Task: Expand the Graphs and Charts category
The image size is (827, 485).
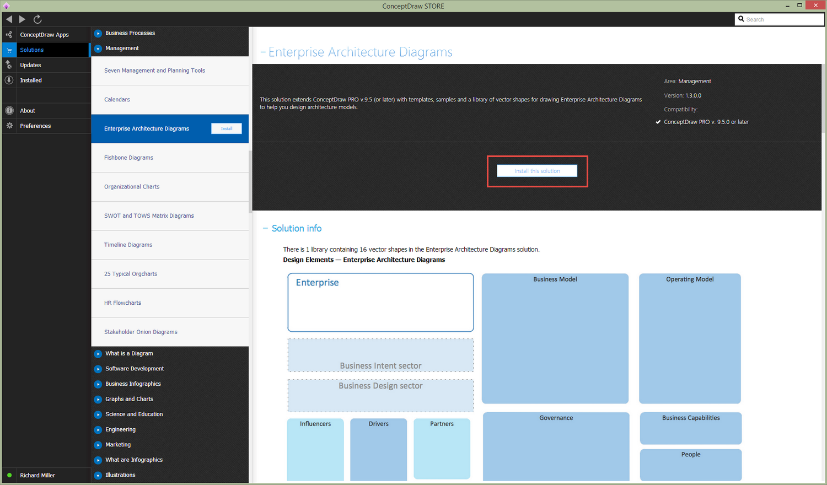Action: tap(98, 399)
